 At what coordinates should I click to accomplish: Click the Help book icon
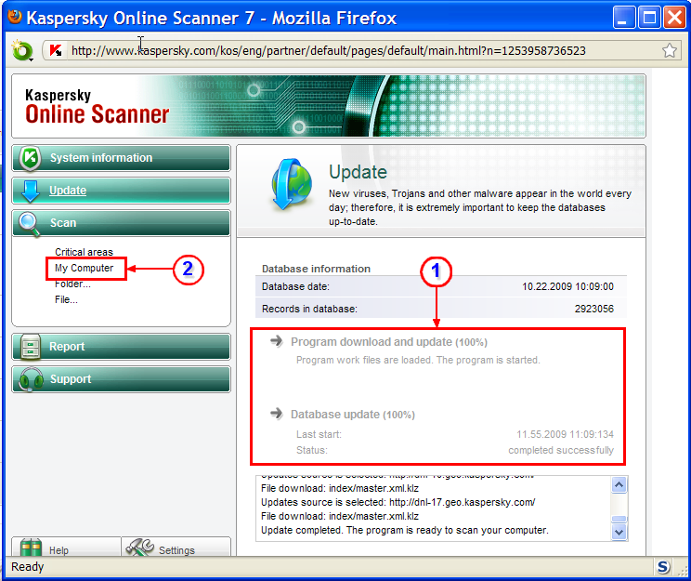(31, 548)
